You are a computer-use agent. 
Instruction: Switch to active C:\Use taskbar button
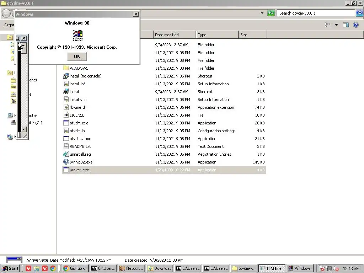[x=272, y=268]
